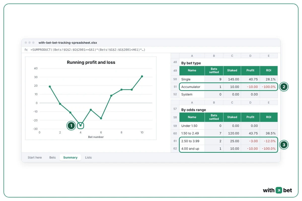302x201 pixels.
Task: Select the Under 1.50 odds range cell
Action: (x=192, y=126)
